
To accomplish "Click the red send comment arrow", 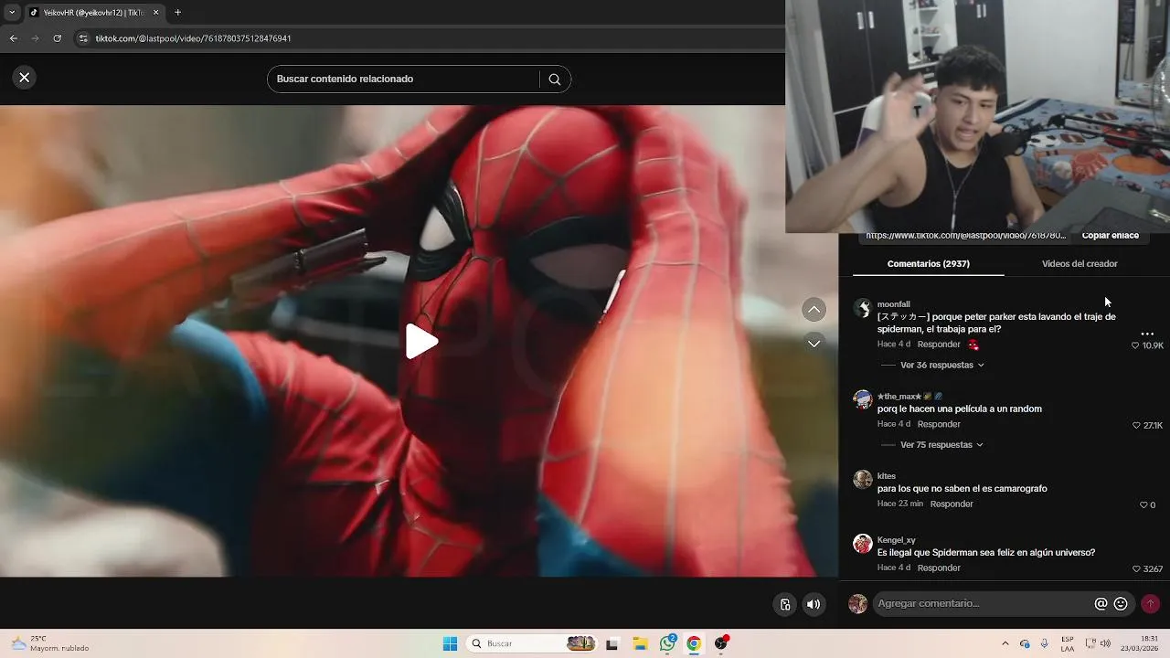I will [x=1150, y=604].
